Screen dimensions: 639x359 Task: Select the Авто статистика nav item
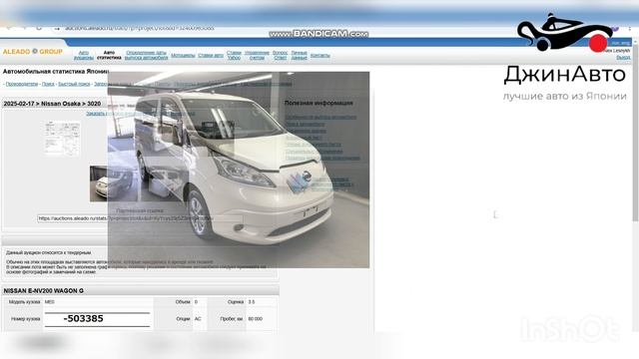pyautogui.click(x=109, y=55)
